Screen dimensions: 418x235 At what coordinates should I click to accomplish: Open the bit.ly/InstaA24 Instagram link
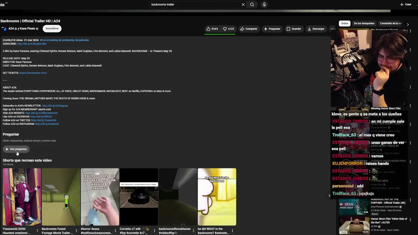point(47,124)
